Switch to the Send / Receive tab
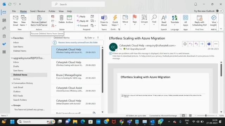 [x=38, y=11]
